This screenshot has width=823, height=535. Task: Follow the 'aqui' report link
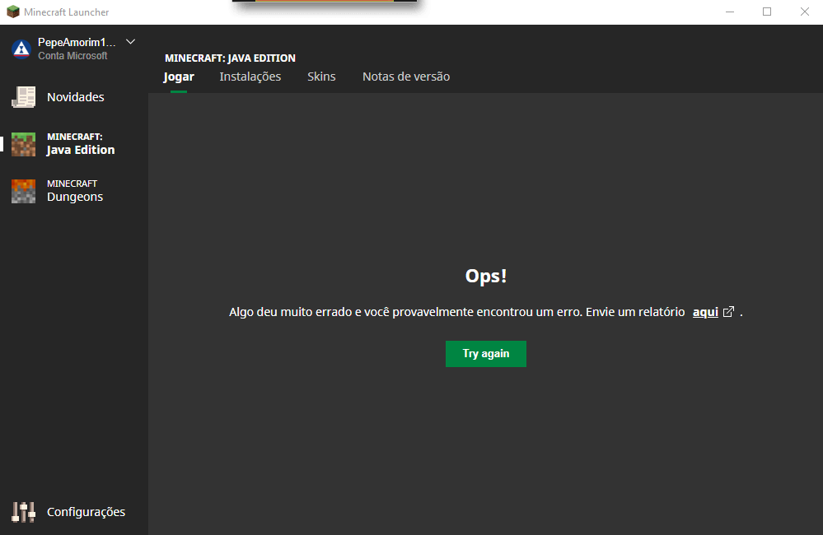click(705, 312)
